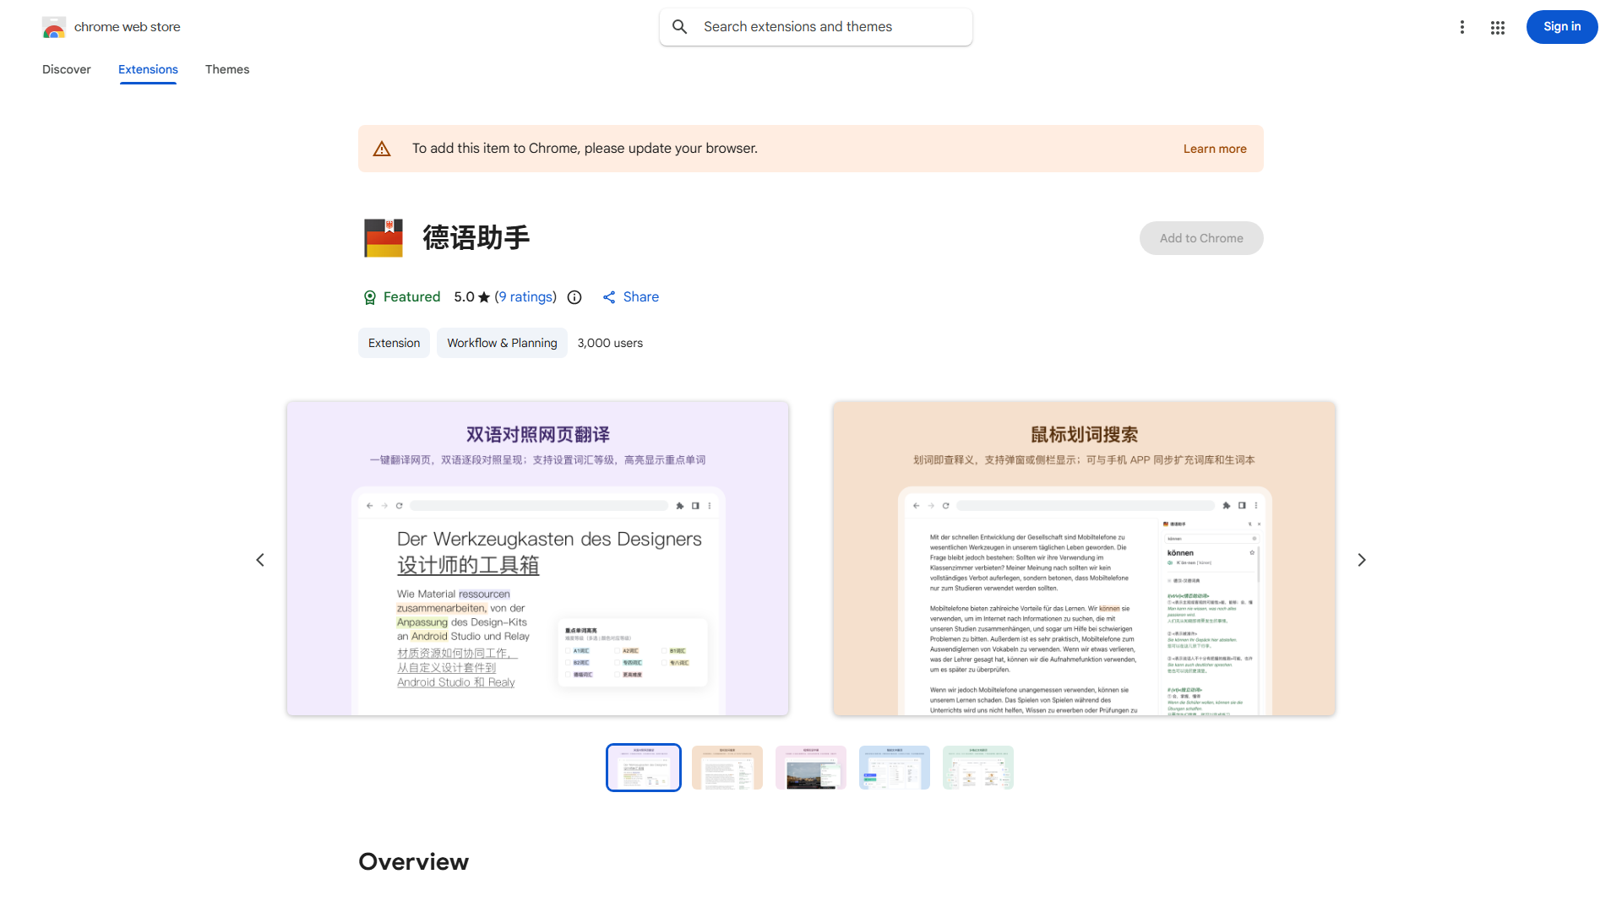The width and height of the screenshot is (1622, 912).
Task: Open the Learn more link in banner
Action: coord(1215,149)
